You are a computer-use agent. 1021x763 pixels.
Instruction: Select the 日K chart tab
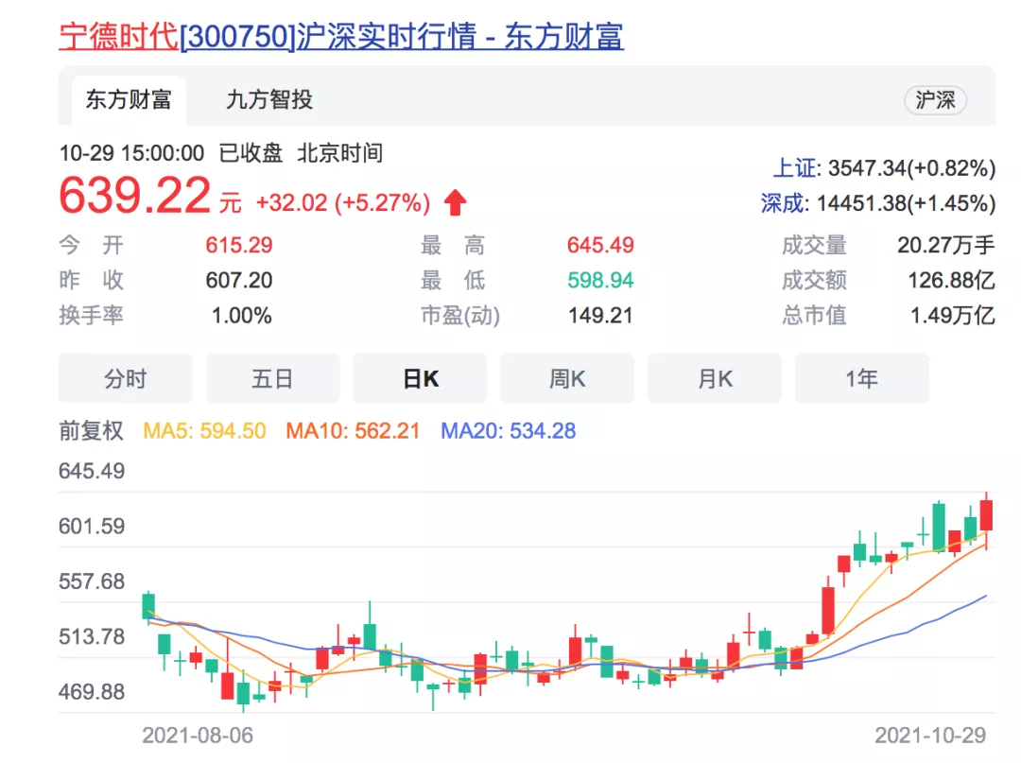tap(421, 378)
